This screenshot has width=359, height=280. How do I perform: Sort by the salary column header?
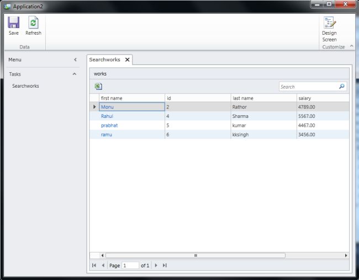[x=323, y=98]
